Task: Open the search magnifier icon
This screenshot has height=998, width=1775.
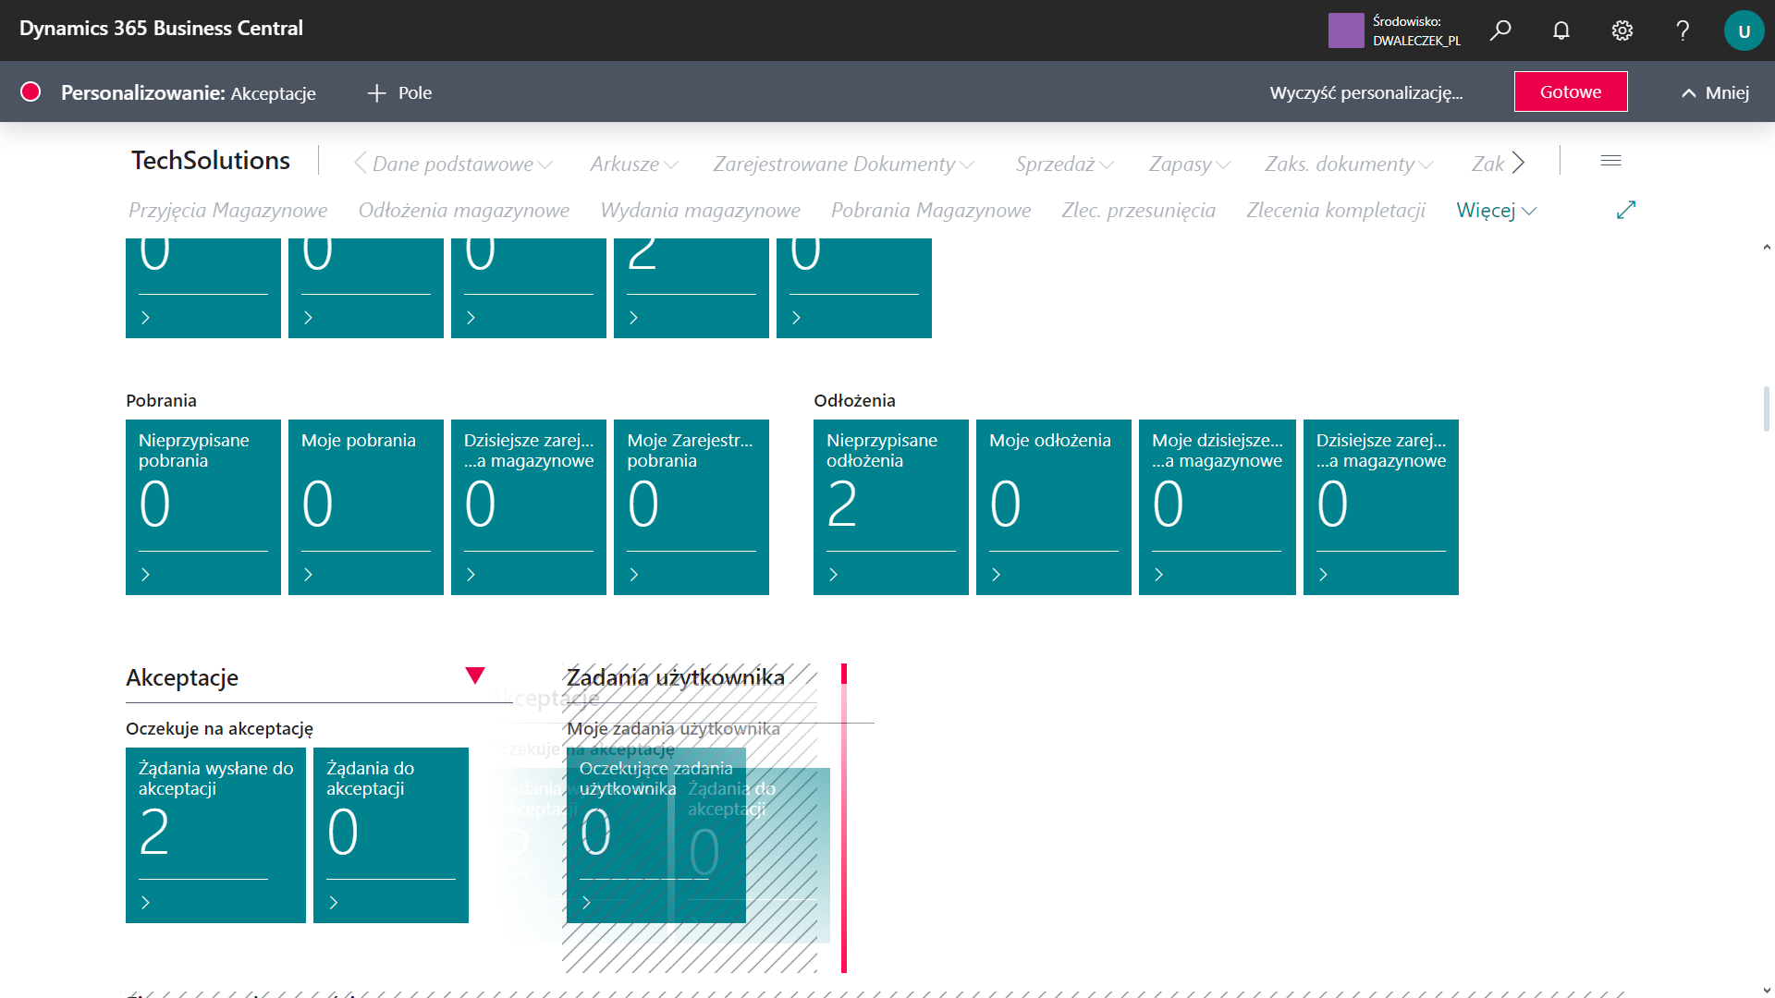Action: pyautogui.click(x=1500, y=30)
